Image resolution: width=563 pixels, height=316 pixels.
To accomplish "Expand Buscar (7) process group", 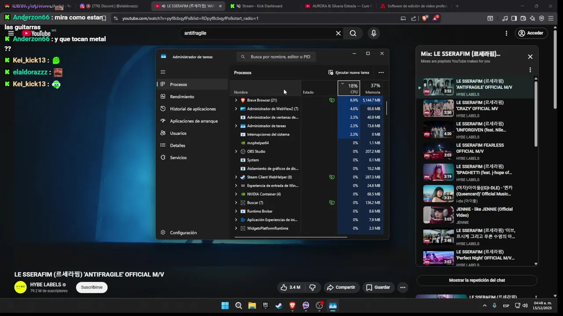I will 236,203.
